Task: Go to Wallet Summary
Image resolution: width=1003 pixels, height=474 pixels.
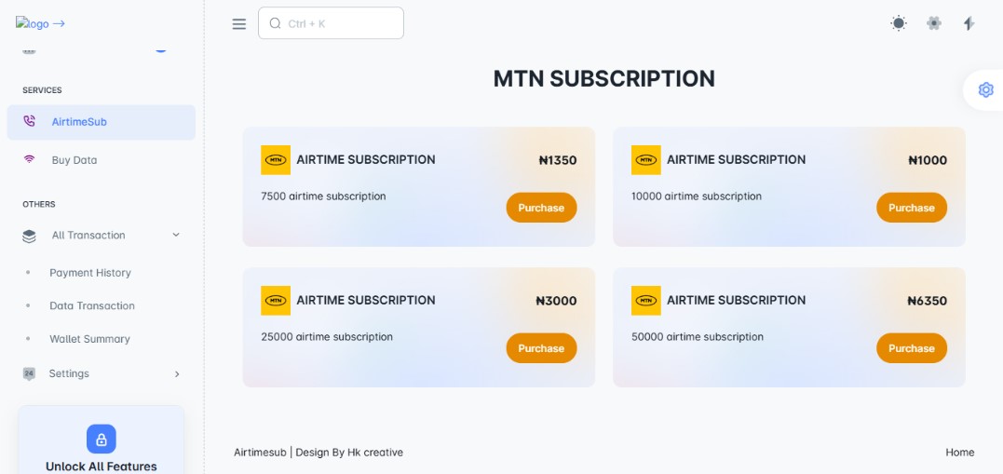Action: point(89,339)
